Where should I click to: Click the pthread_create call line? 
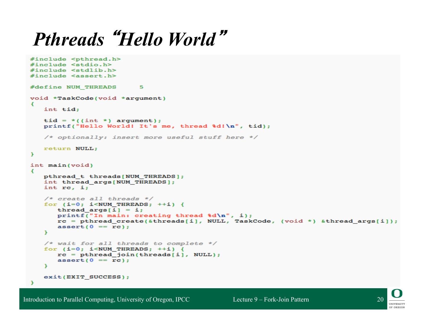pyautogui.click(x=227, y=221)
